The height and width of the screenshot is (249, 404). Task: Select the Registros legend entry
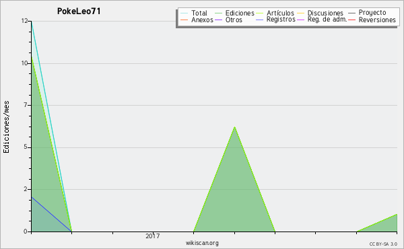275,20
